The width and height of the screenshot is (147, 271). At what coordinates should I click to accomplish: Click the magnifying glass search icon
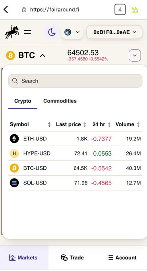[x=15, y=81]
